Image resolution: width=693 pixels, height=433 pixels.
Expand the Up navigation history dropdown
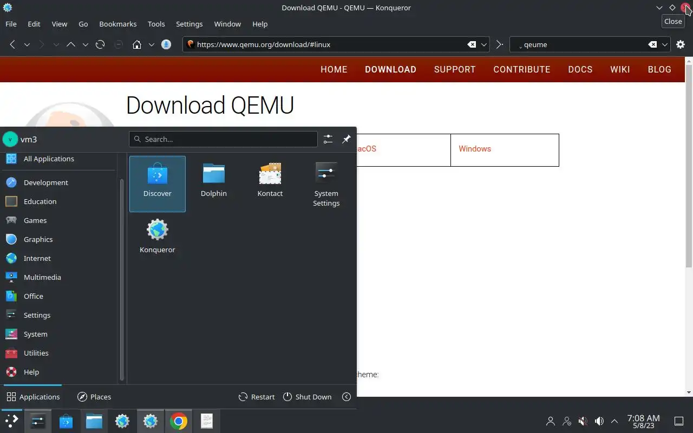[85, 44]
